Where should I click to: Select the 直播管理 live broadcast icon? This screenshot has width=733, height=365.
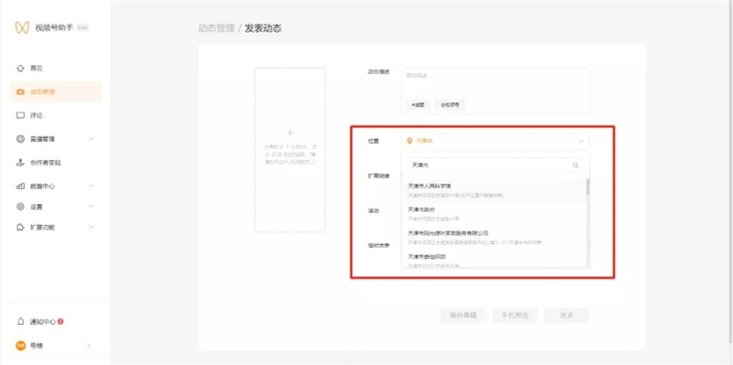click(x=20, y=139)
